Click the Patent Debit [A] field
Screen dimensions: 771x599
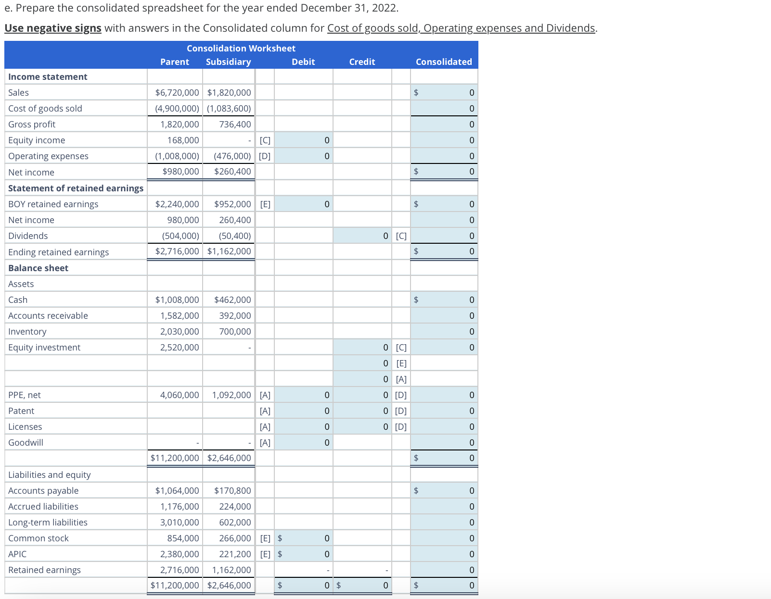[x=304, y=411]
